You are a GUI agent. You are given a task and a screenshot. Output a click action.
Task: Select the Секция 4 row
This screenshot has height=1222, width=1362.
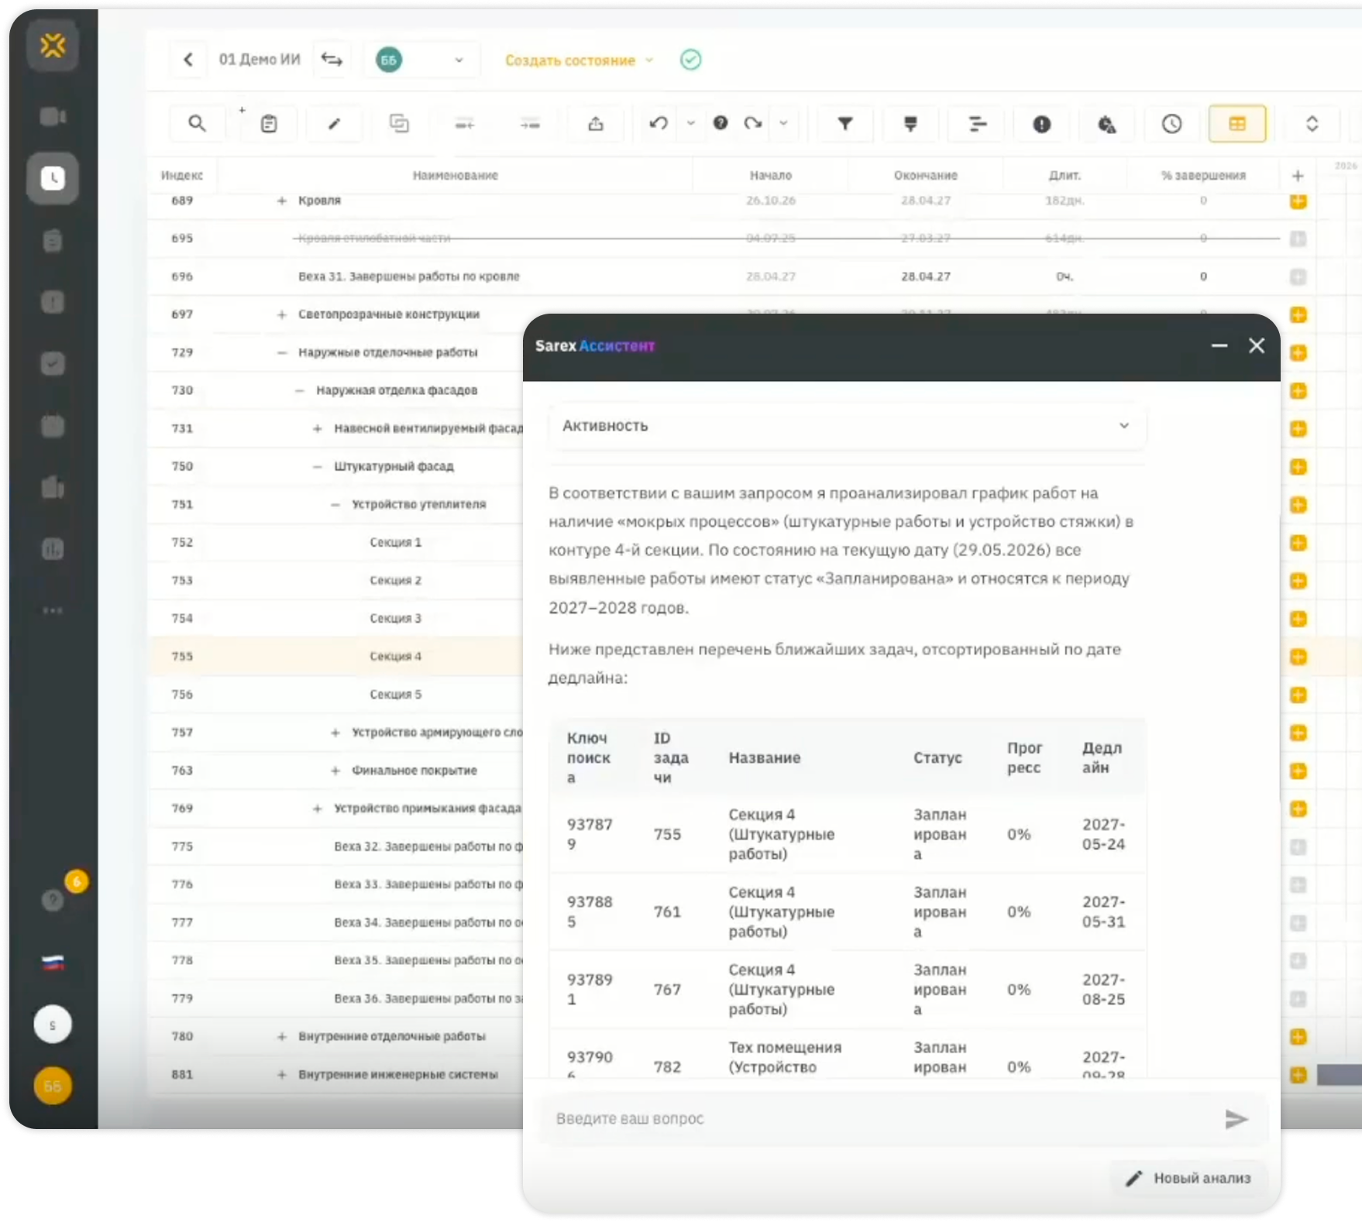click(335, 656)
